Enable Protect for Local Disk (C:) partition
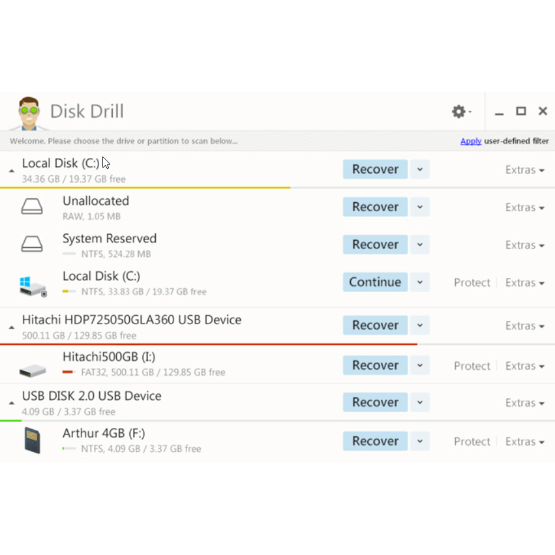The height and width of the screenshot is (555, 555). [x=472, y=282]
